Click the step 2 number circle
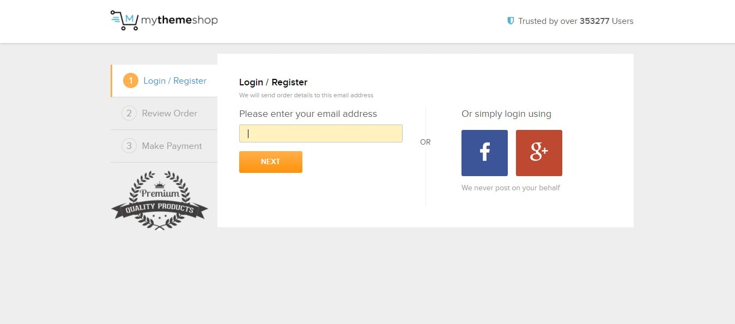 coord(129,113)
